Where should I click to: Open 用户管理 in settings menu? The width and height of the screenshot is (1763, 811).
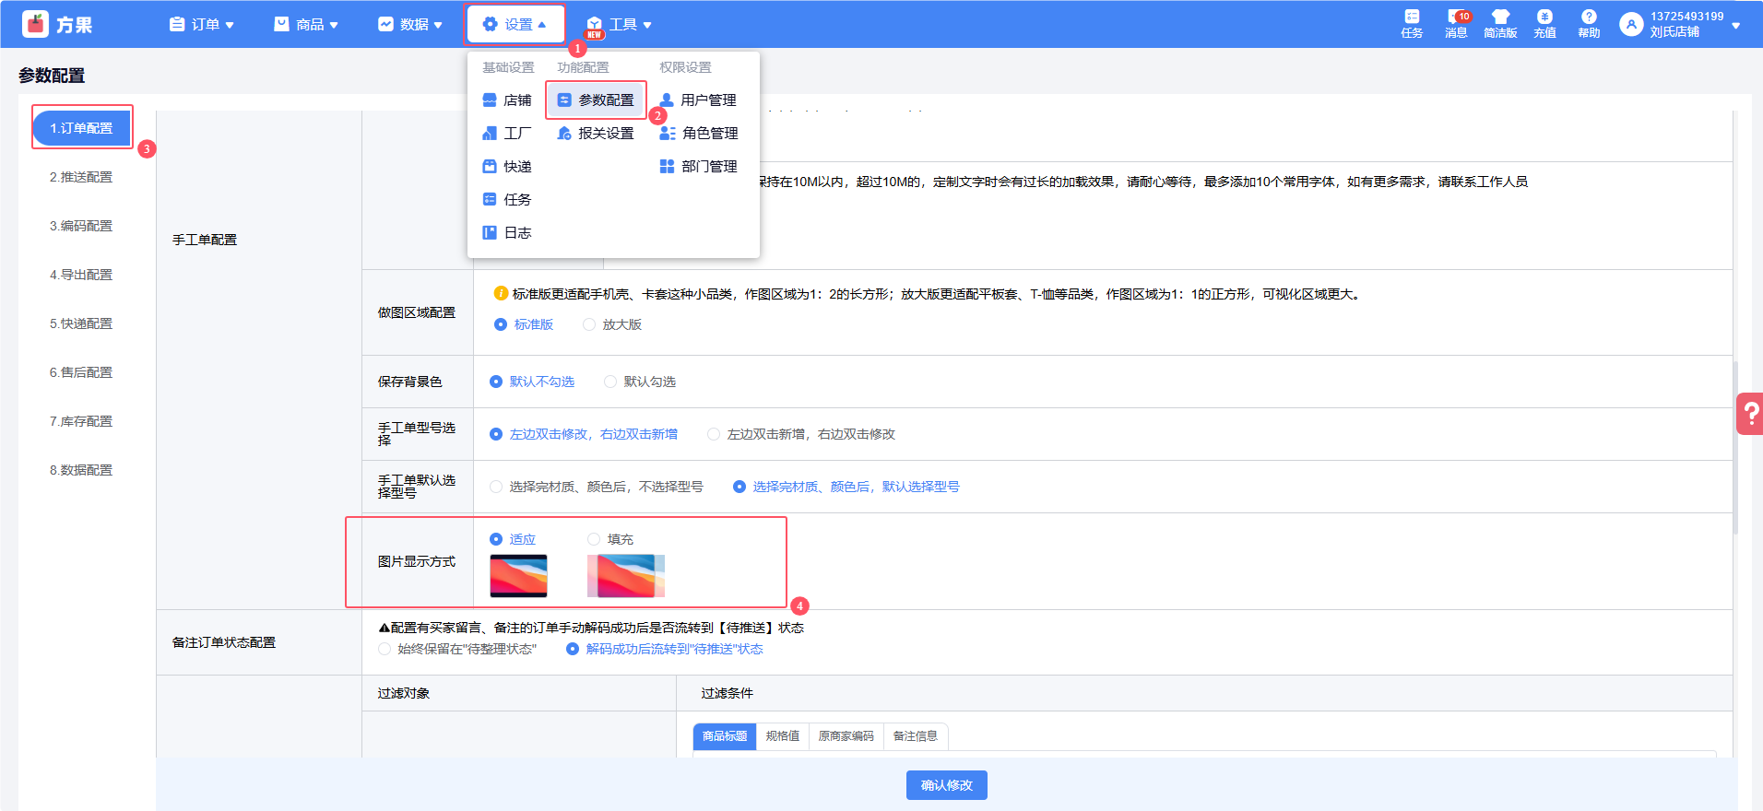(698, 100)
